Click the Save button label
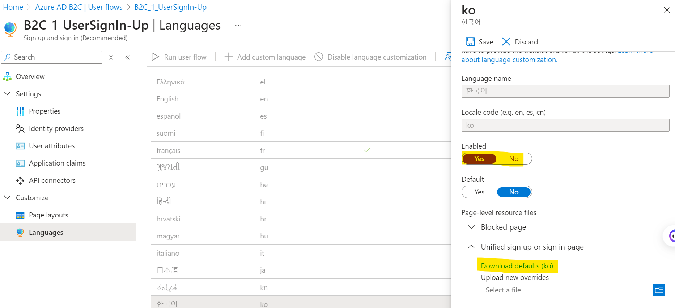Viewport: 675px width, 308px height. 486,42
